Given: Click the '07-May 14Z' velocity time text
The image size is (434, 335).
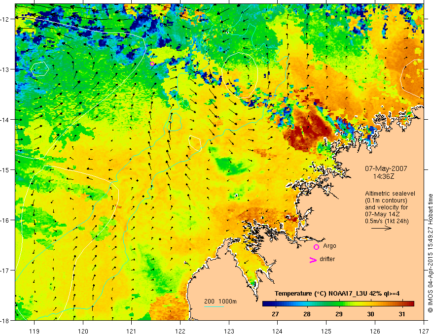Looking at the screenshot, I should pos(382,214).
